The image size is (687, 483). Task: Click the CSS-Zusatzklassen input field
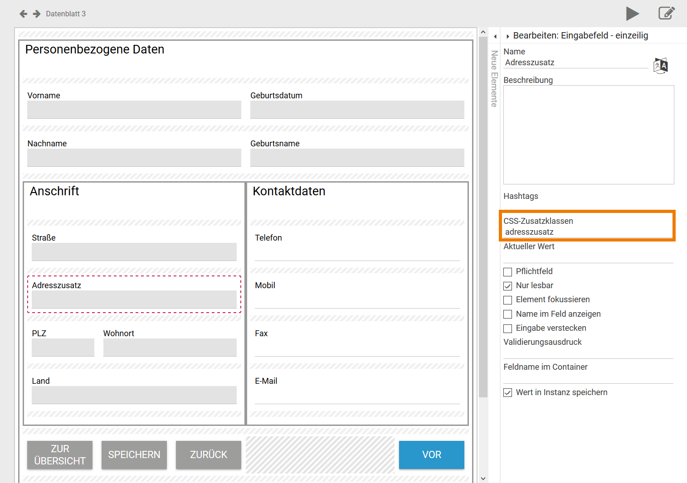pyautogui.click(x=587, y=232)
